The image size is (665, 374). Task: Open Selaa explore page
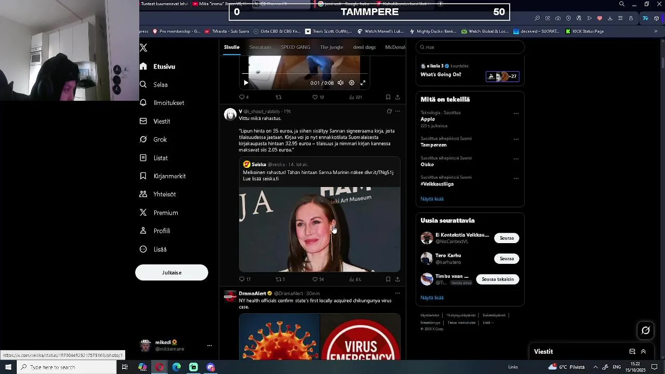coord(154,85)
